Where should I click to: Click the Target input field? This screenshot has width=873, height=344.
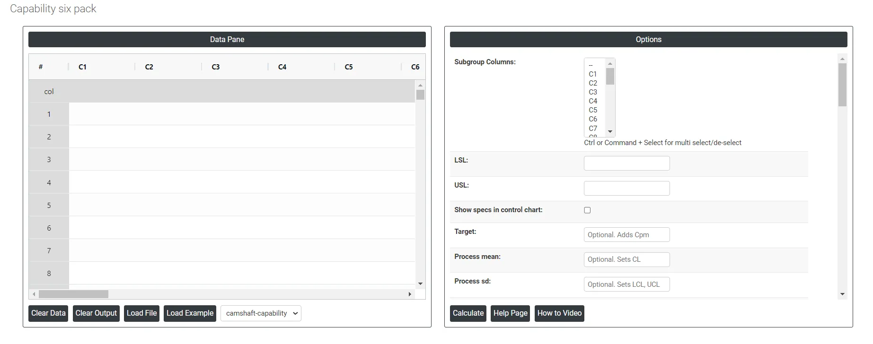click(626, 235)
